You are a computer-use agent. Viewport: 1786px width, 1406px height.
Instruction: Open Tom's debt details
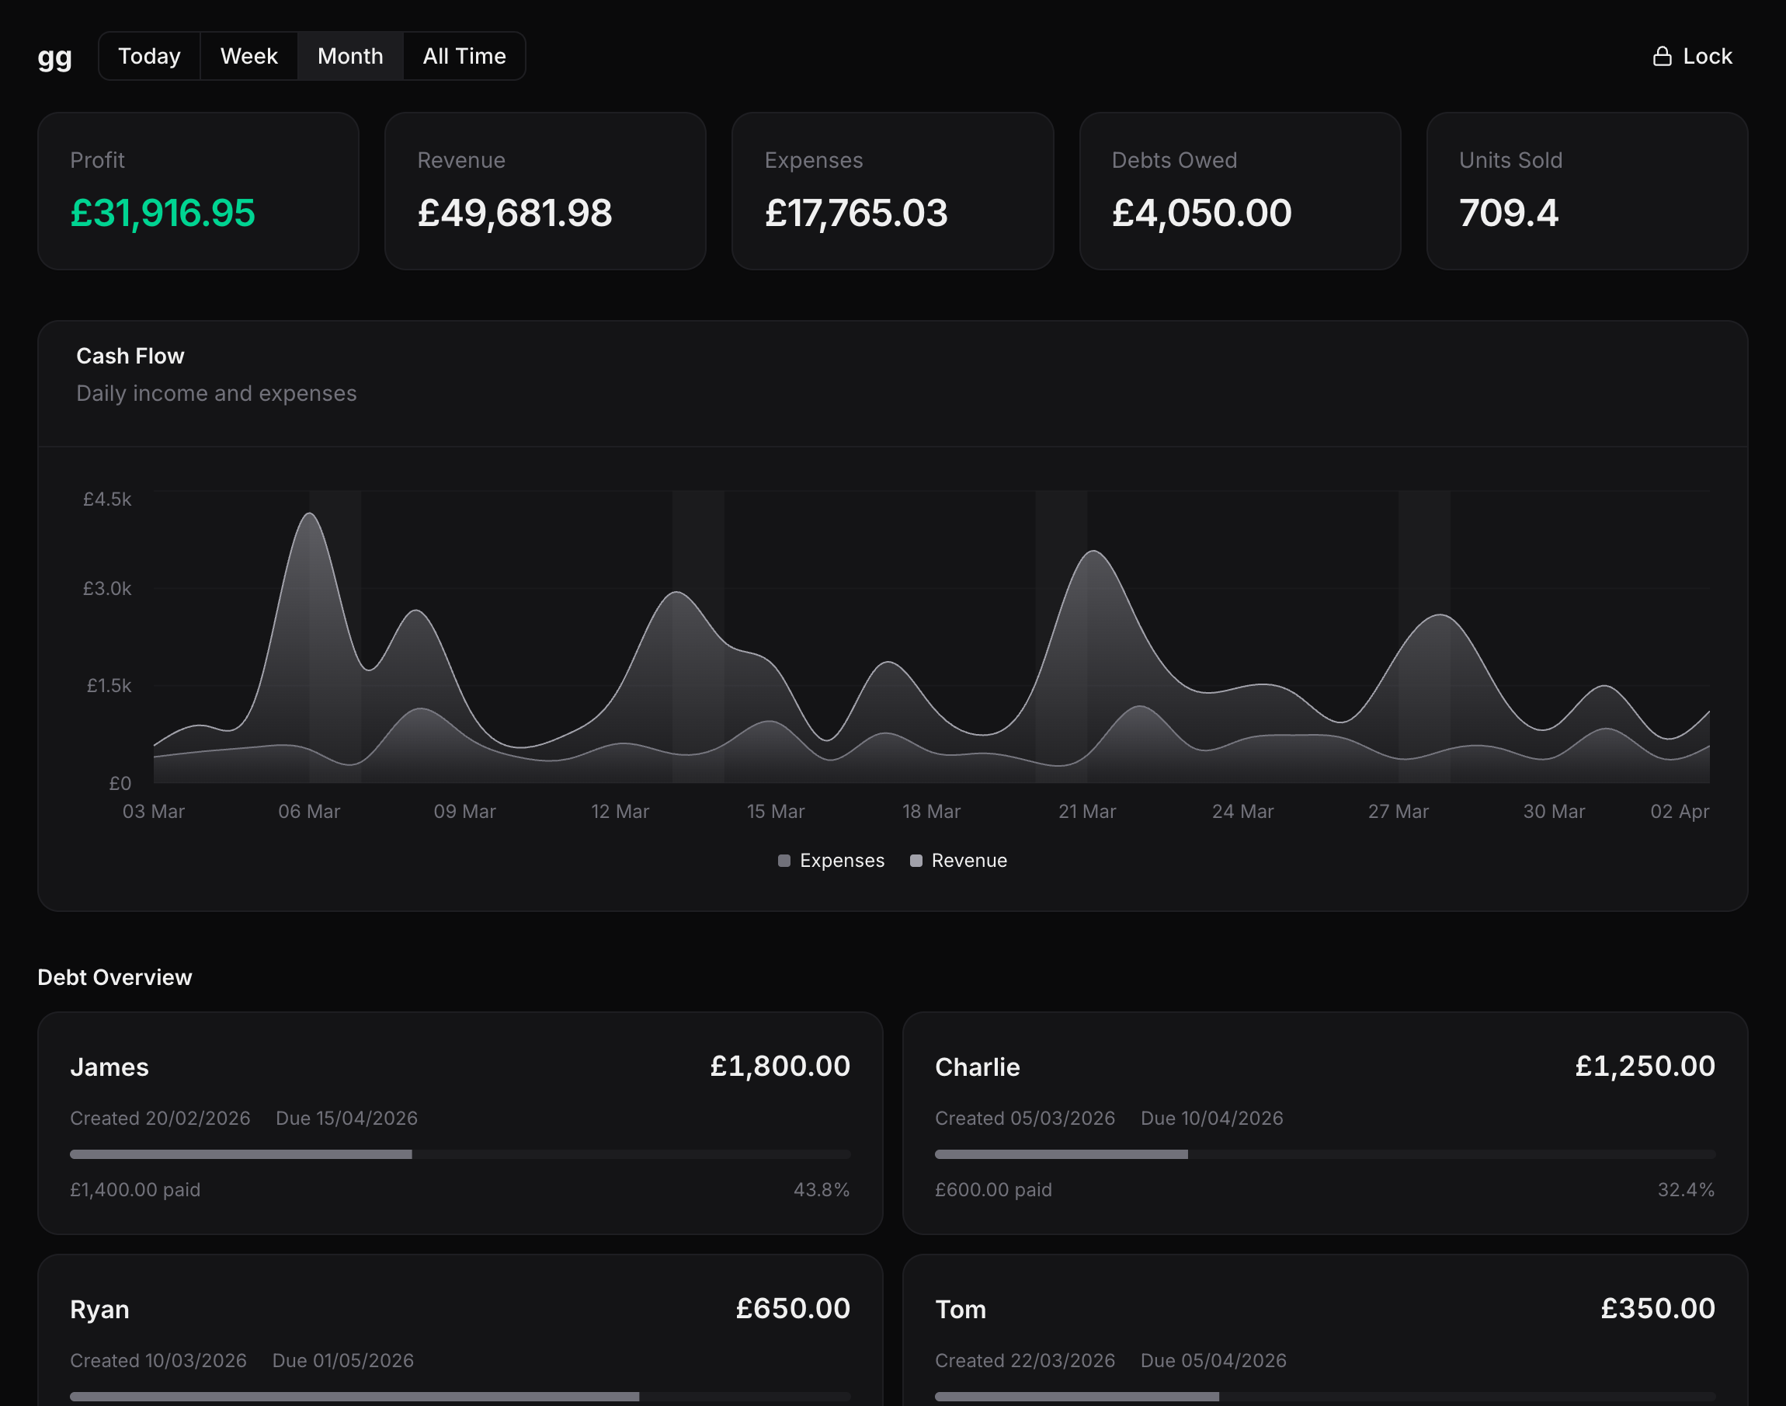[x=1325, y=1334]
